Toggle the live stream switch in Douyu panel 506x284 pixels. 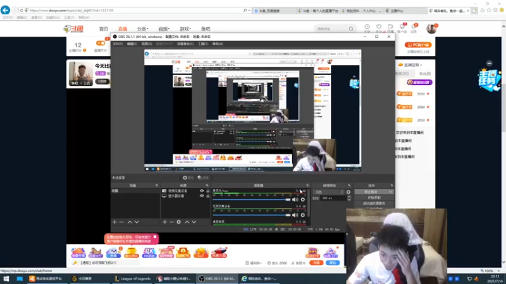(x=101, y=43)
